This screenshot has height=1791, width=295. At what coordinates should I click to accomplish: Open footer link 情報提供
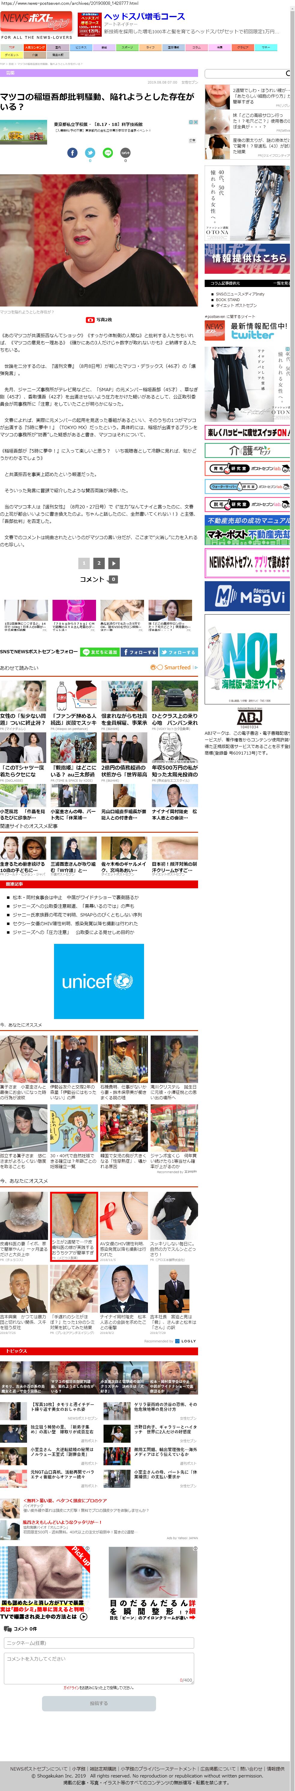275,1769
